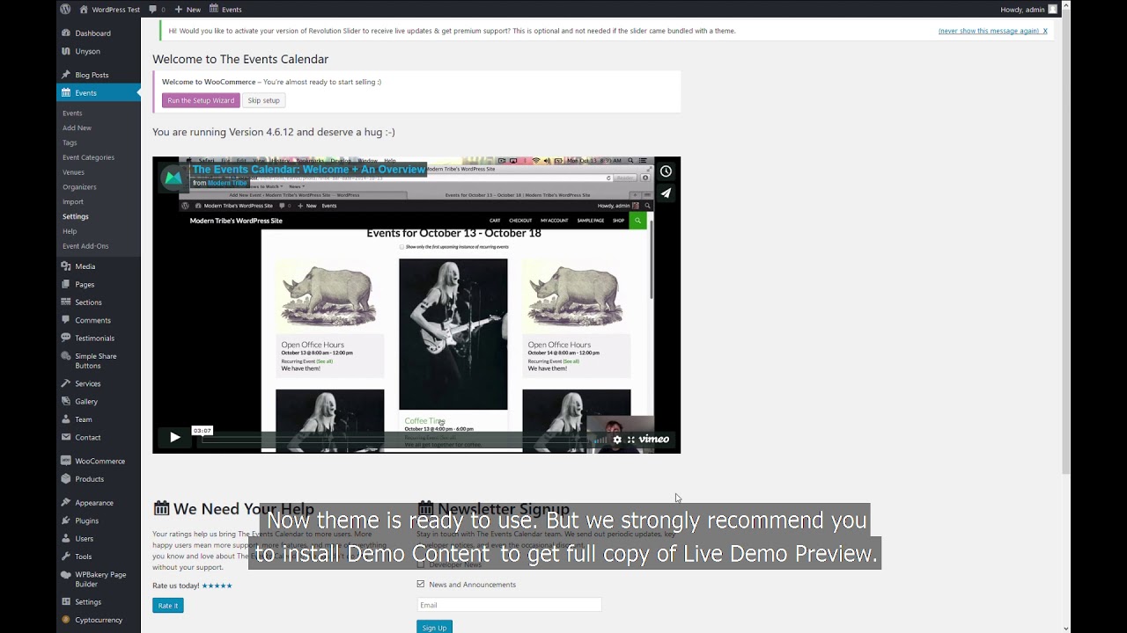Open WPBakery Page Builder menu icon
Viewport: 1127px width, 633px height.
[66, 574]
